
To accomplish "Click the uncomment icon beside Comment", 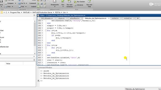I will tap(42, 3).
